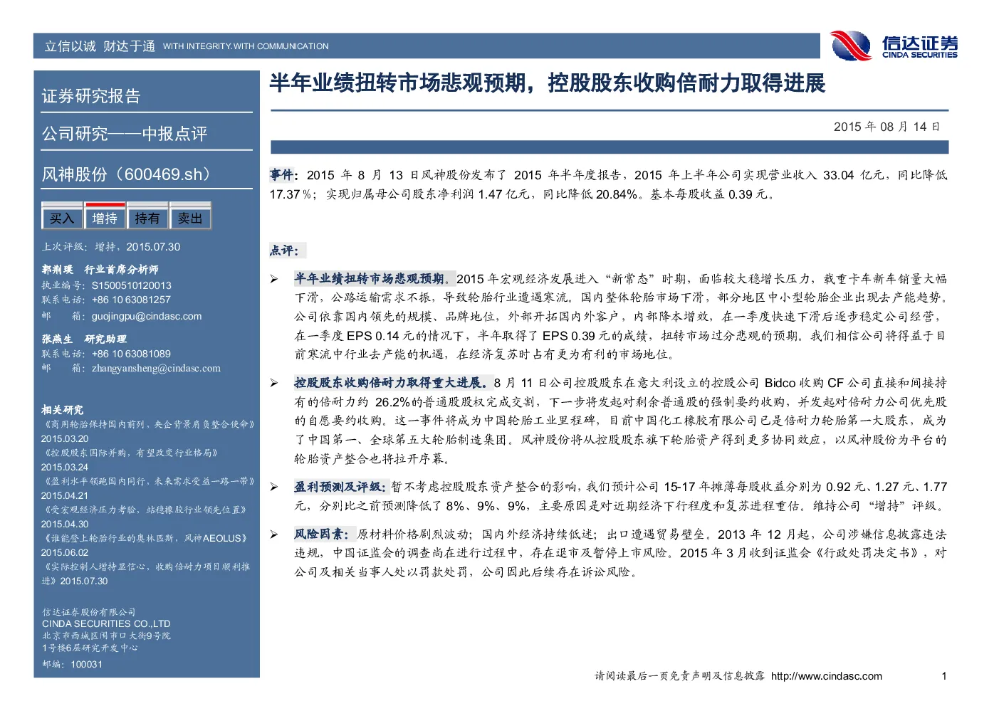
Task: Click the 事件 label
Action: pos(283,175)
